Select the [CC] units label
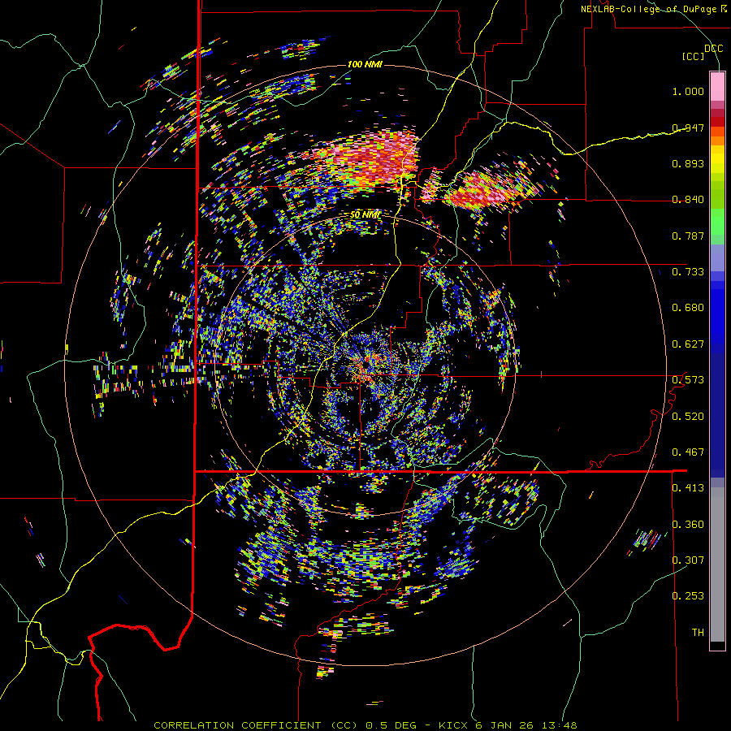This screenshot has width=731, height=731. 694,56
